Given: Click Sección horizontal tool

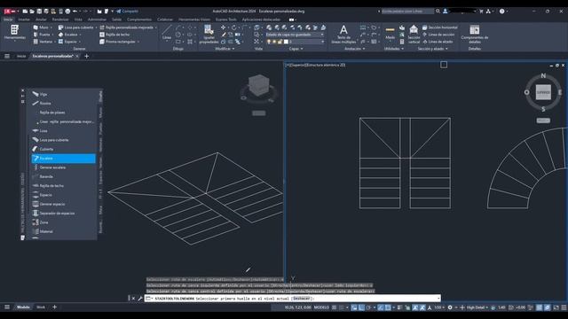Looking at the screenshot, I should point(440,27).
